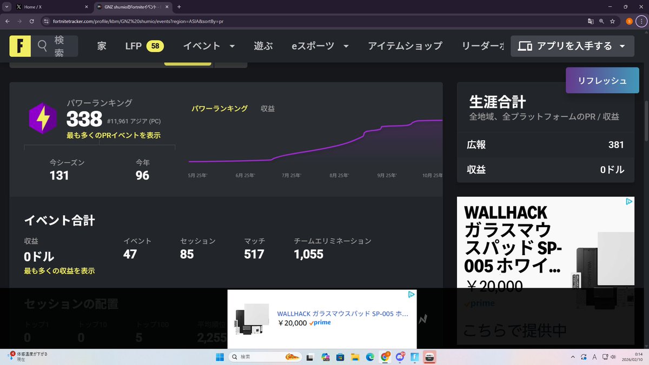Click the セッション 85 value
The image size is (649, 365).
click(x=187, y=254)
